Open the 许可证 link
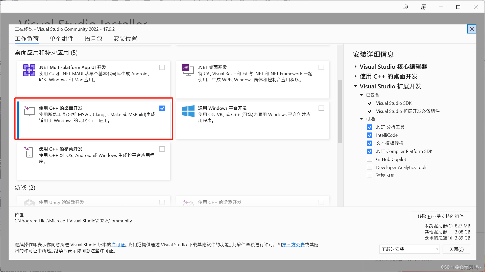The height and width of the screenshot is (272, 485). pos(118,245)
